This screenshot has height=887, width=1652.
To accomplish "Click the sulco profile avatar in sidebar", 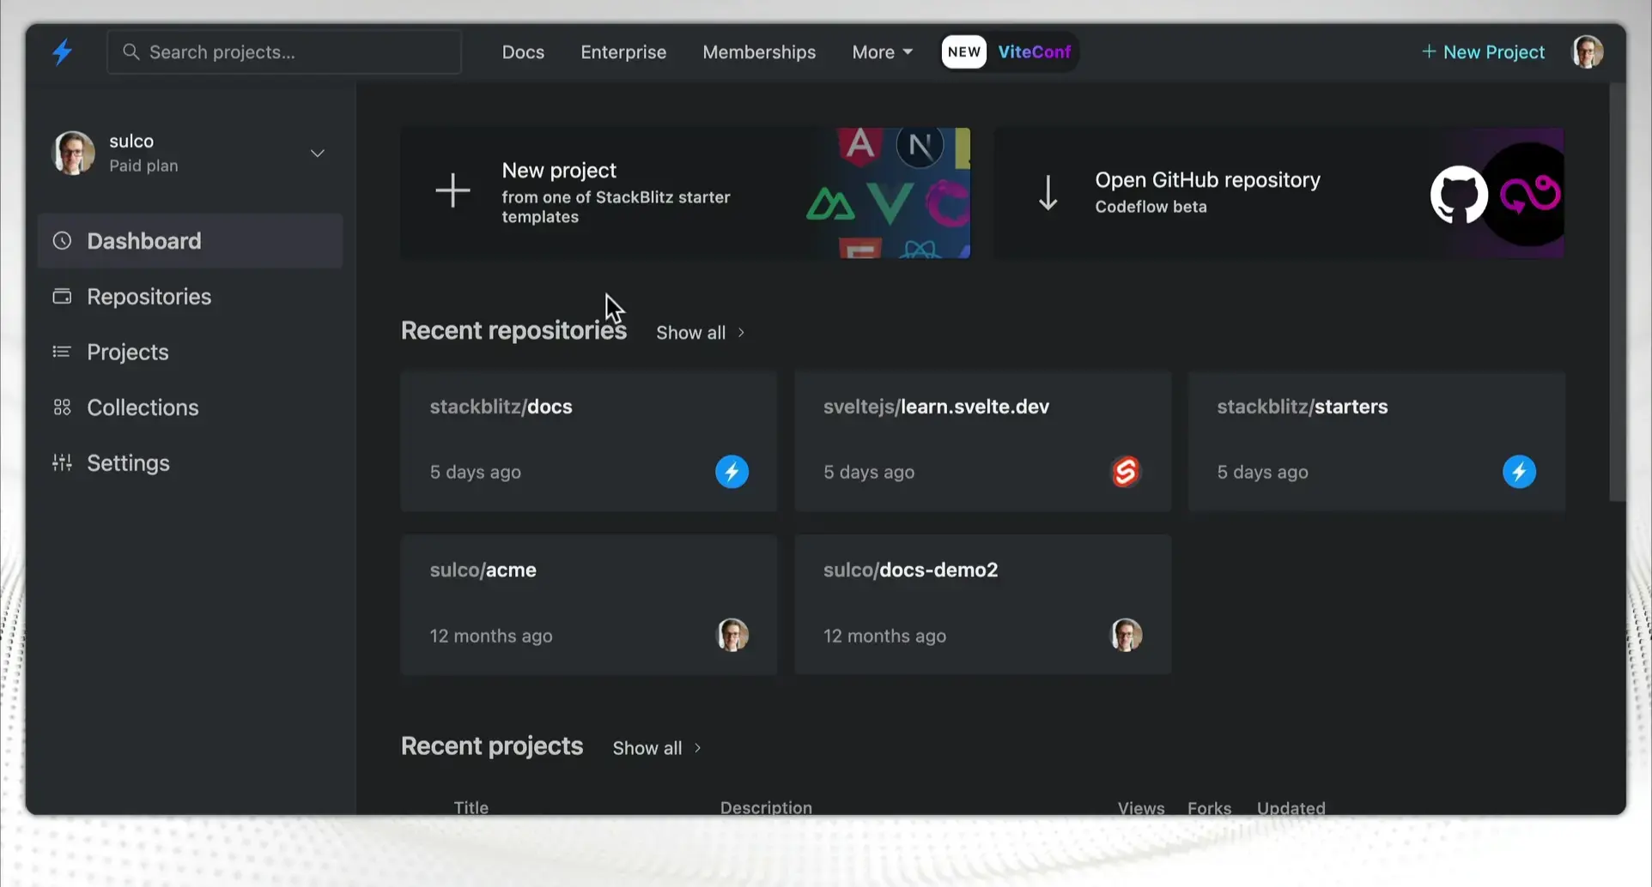I will pos(74,153).
